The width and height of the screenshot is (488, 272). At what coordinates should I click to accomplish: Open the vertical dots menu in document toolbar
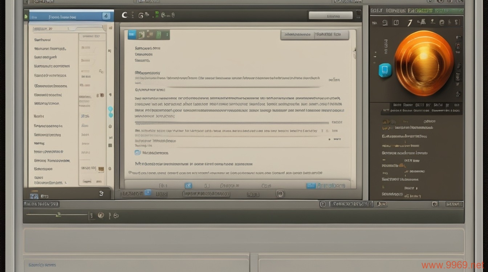coord(167,35)
